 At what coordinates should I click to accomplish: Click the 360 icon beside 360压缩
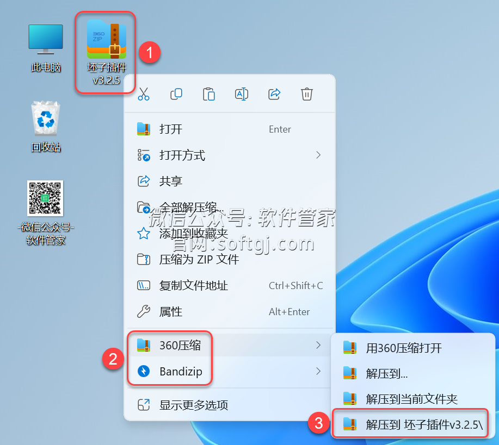(144, 345)
